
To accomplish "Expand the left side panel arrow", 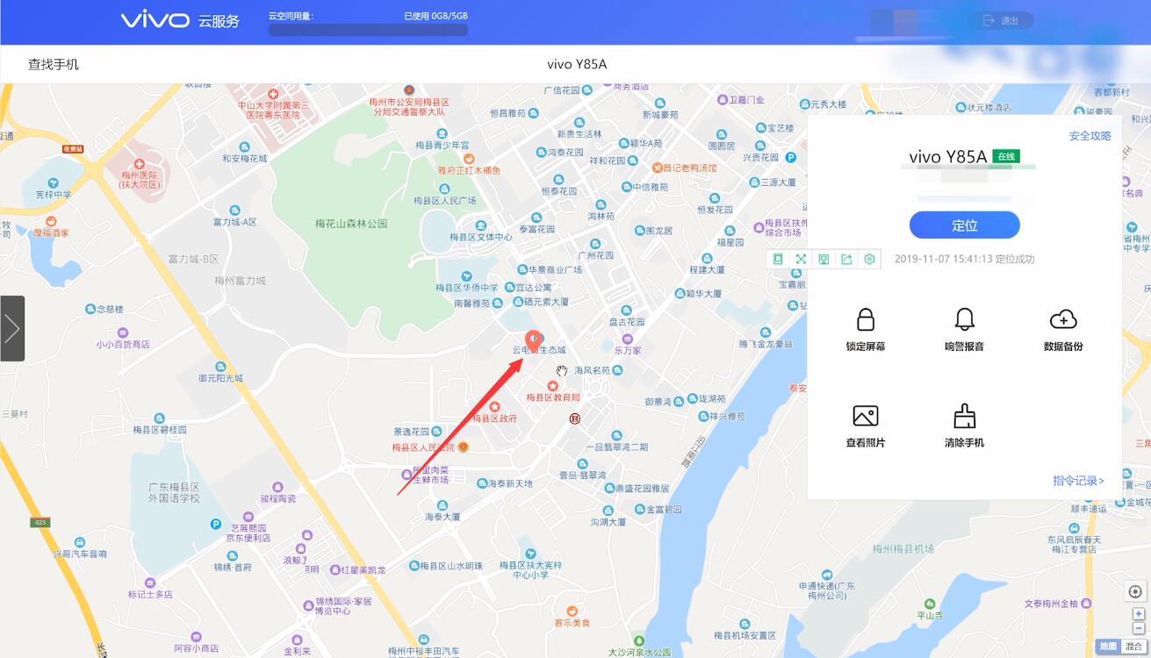I will coord(12,328).
